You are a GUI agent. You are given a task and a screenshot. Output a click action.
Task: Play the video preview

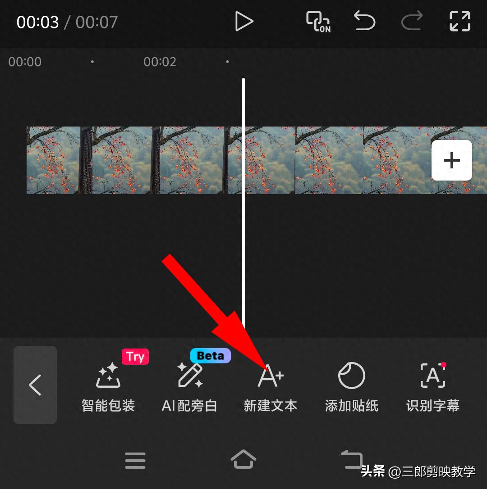pos(243,22)
